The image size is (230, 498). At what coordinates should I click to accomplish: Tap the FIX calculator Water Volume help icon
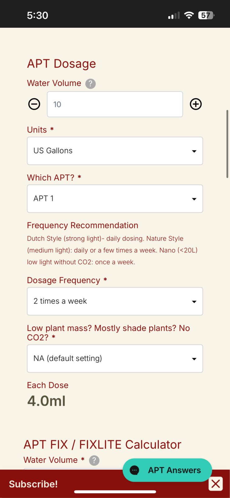[x=94, y=460]
